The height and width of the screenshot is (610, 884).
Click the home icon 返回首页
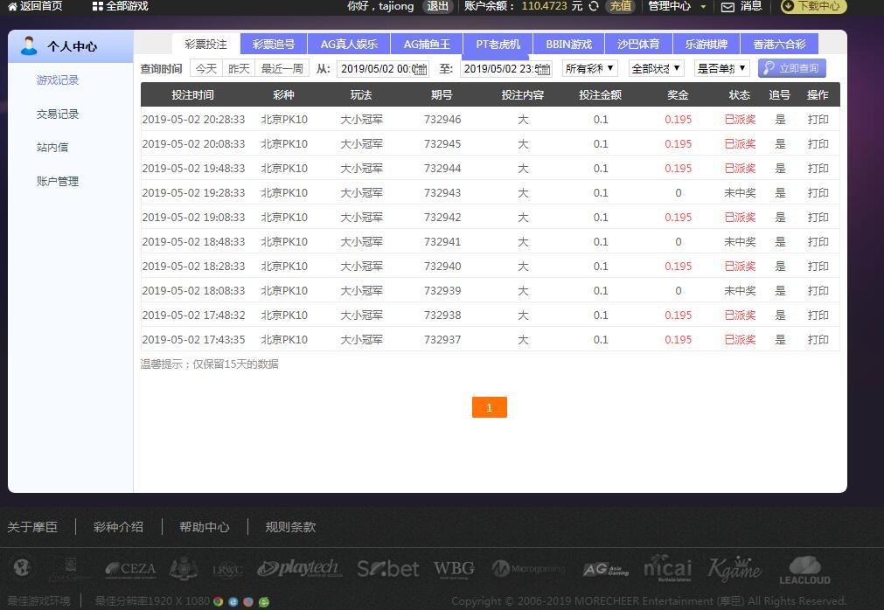click(12, 6)
